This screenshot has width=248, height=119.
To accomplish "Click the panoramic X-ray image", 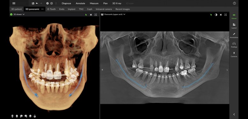I will tap(165, 68).
